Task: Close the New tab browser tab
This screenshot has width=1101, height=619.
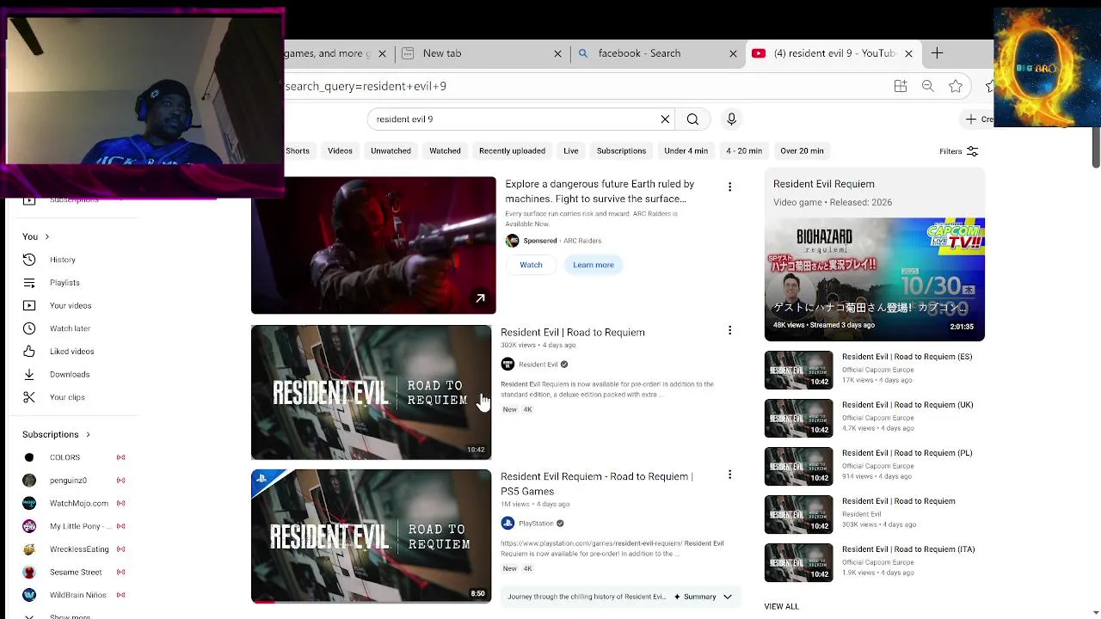Action: 557,53
